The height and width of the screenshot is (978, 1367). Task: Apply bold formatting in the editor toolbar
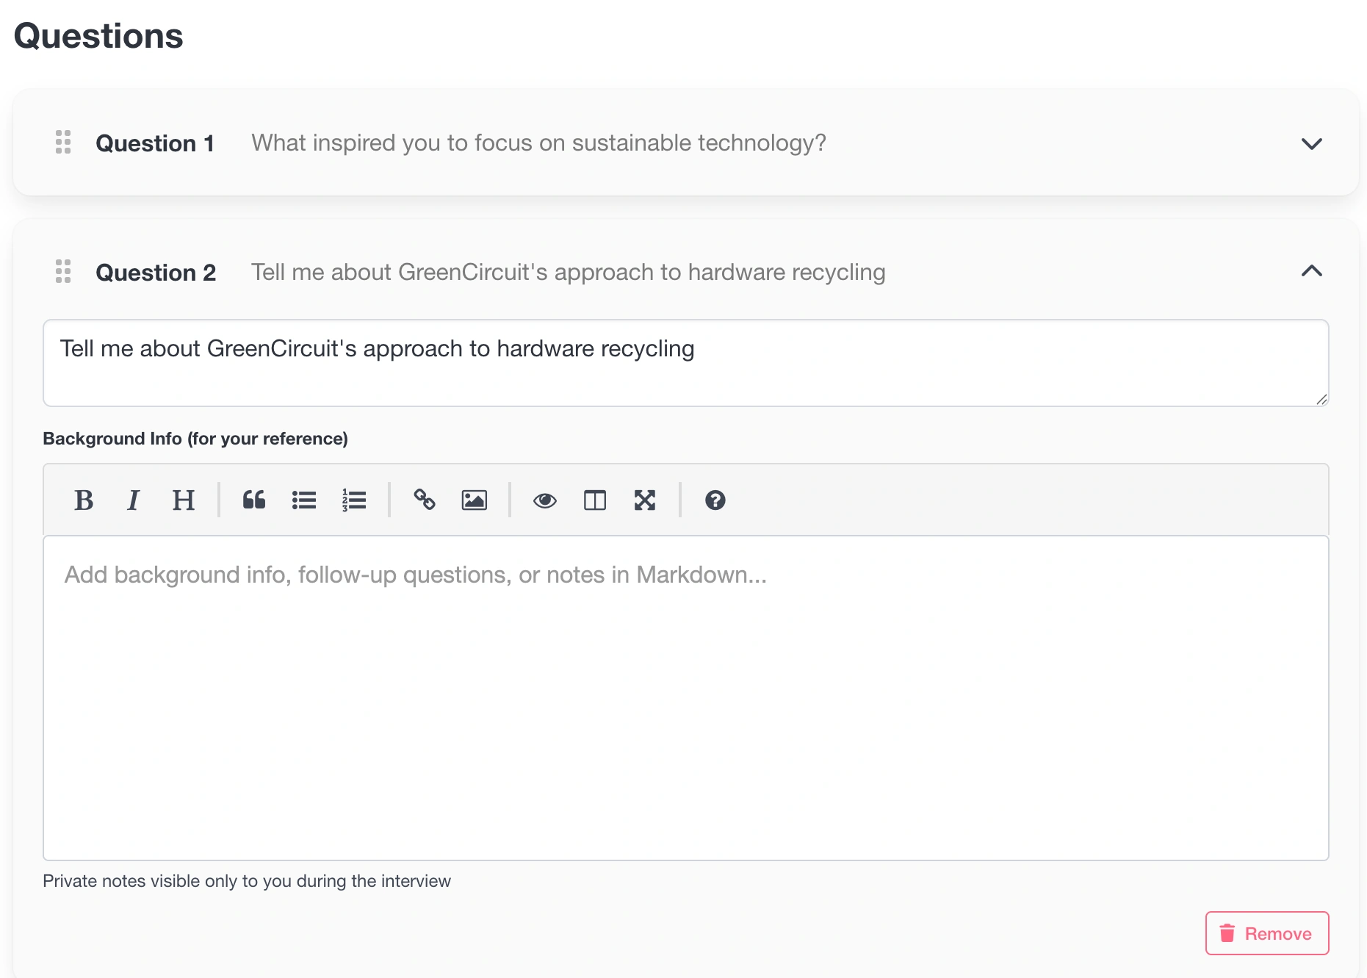(84, 500)
